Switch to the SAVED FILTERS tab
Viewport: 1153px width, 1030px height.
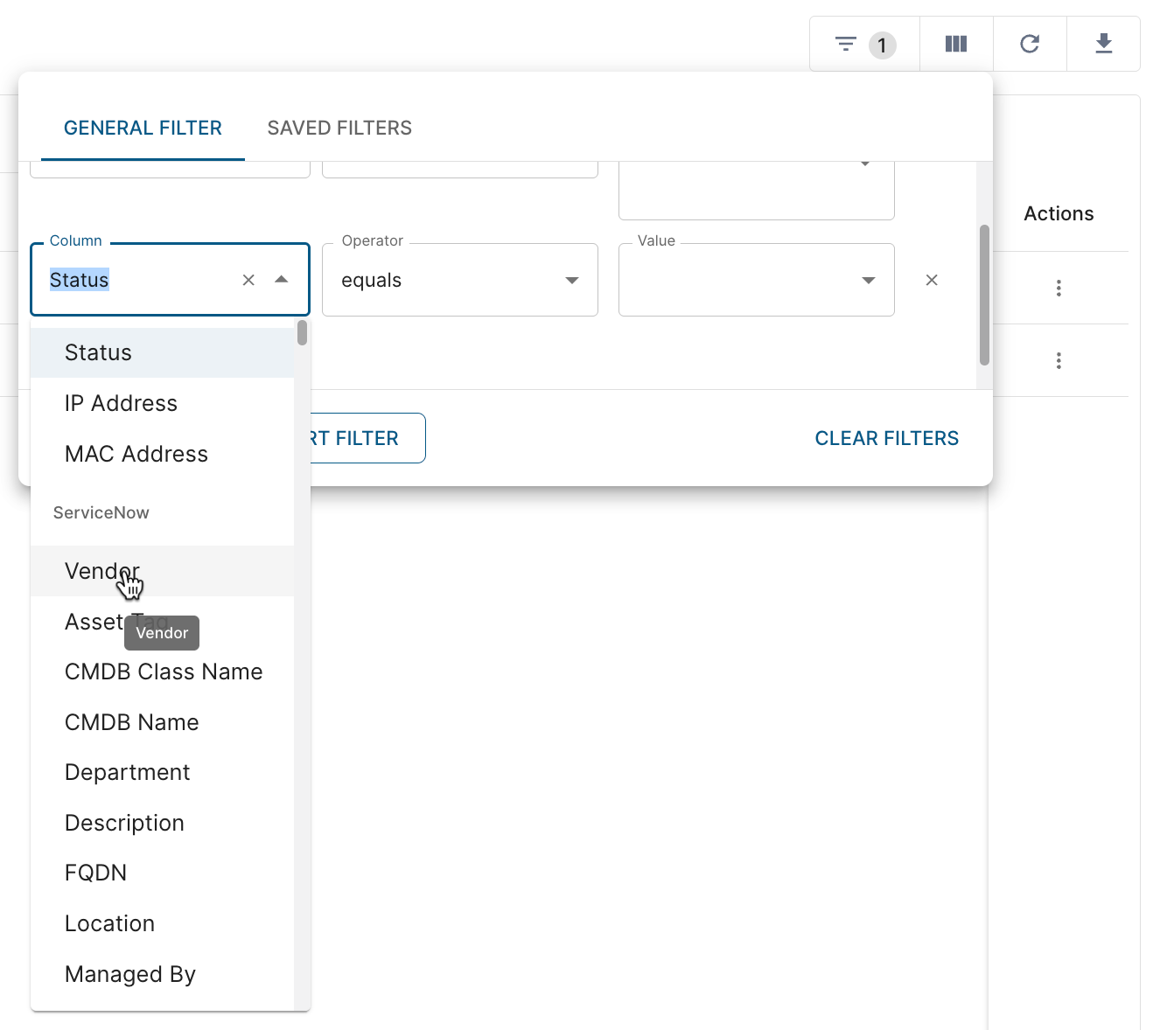coord(339,128)
